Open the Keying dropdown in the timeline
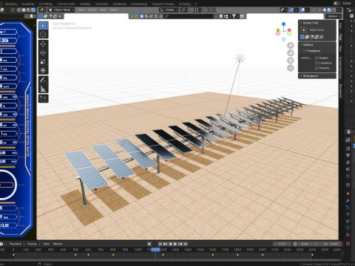The width and height of the screenshot is (355, 266). 33,244
